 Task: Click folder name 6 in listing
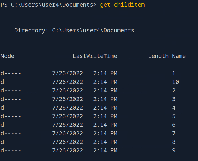(x=174, y=125)
